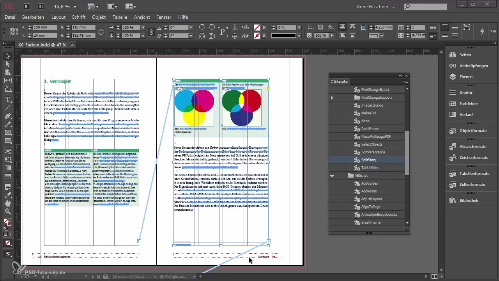Select the Type tool
The height and width of the screenshot is (281, 499).
tap(8, 100)
